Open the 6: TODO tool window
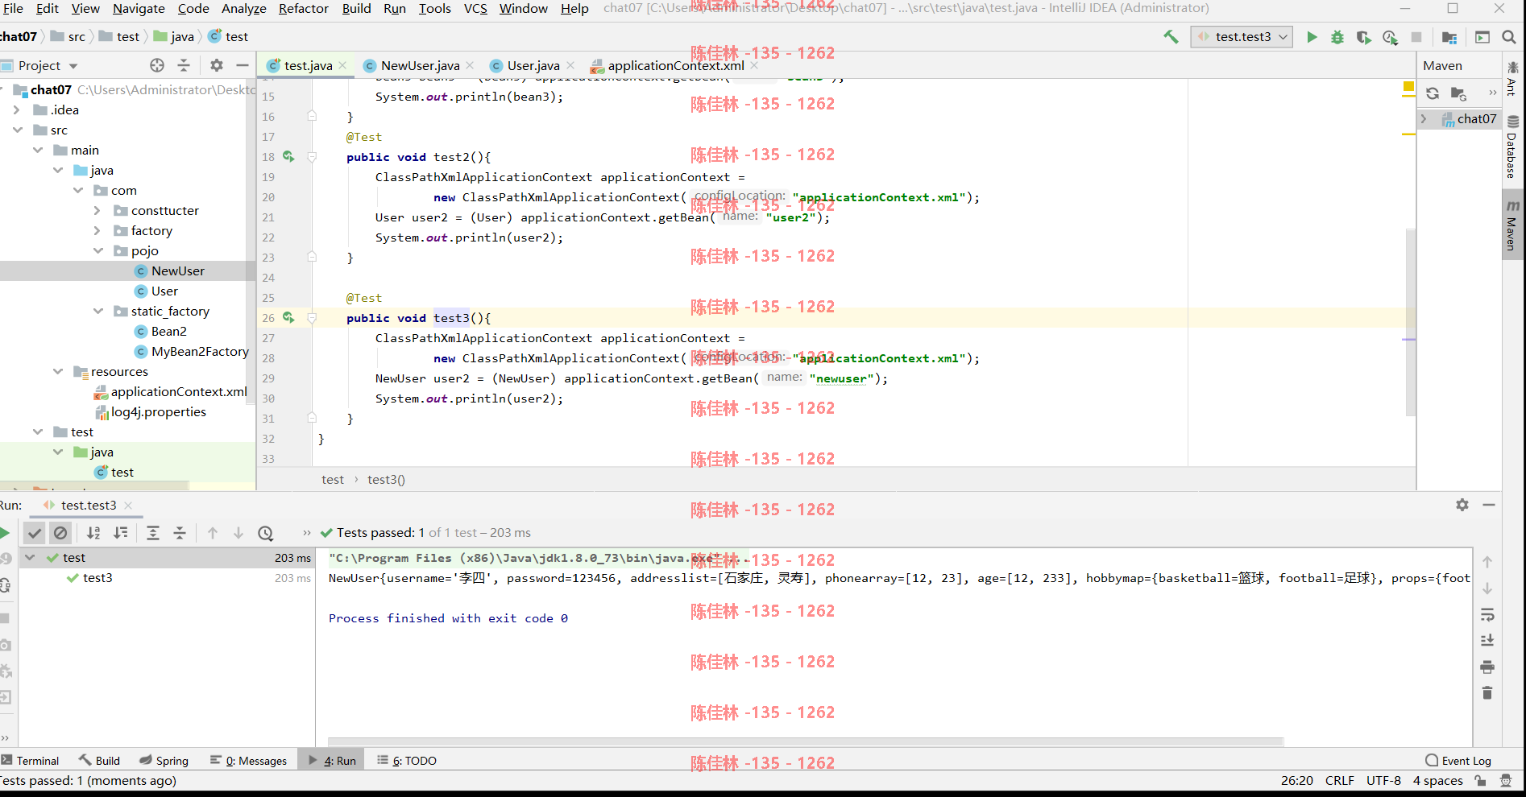Screen dimensions: 1526x797 [x=407, y=761]
